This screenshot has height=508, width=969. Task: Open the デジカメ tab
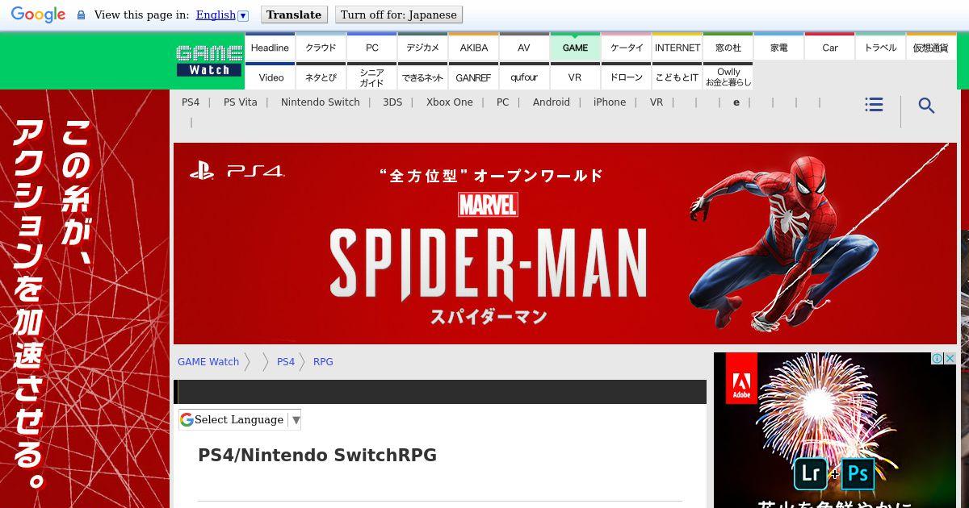[422, 48]
